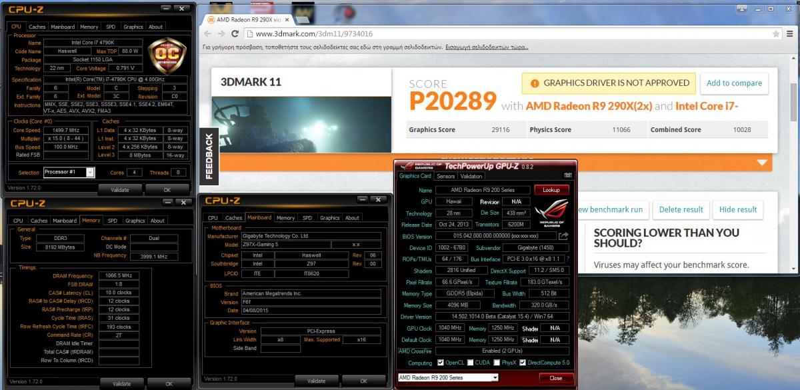Click the Combined Score value 10028
Image resolution: width=800 pixels, height=390 pixels.
coord(742,130)
